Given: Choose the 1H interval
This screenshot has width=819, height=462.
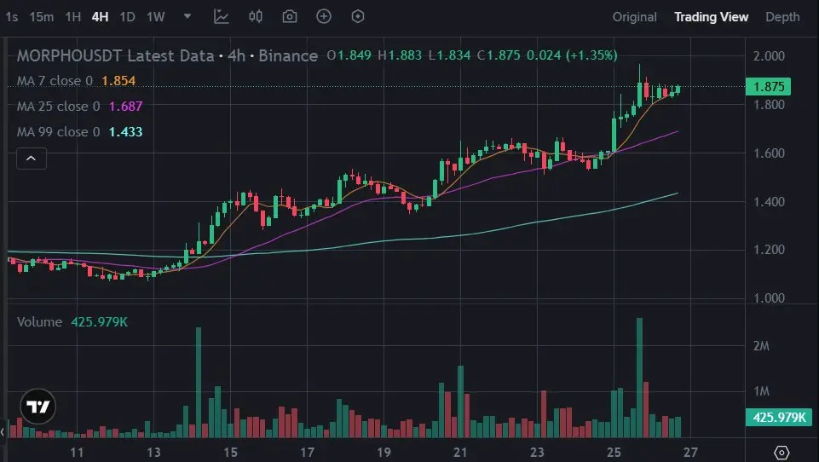Looking at the screenshot, I should pyautogui.click(x=73, y=17).
